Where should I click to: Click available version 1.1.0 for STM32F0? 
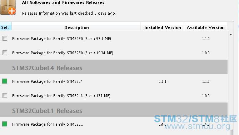point(206,39)
